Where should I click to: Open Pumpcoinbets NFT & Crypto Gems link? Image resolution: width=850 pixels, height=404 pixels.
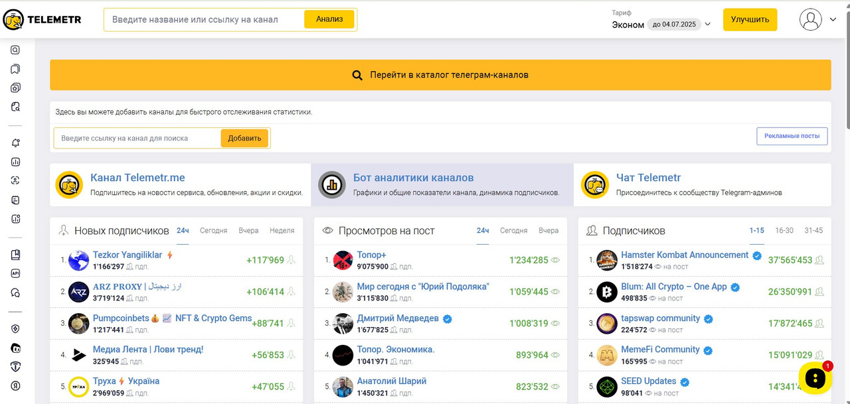[173, 318]
